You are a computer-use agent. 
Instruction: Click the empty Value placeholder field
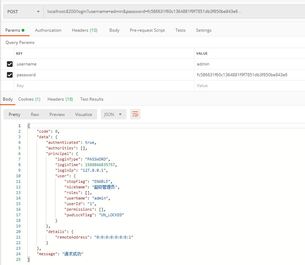[x=249, y=86]
